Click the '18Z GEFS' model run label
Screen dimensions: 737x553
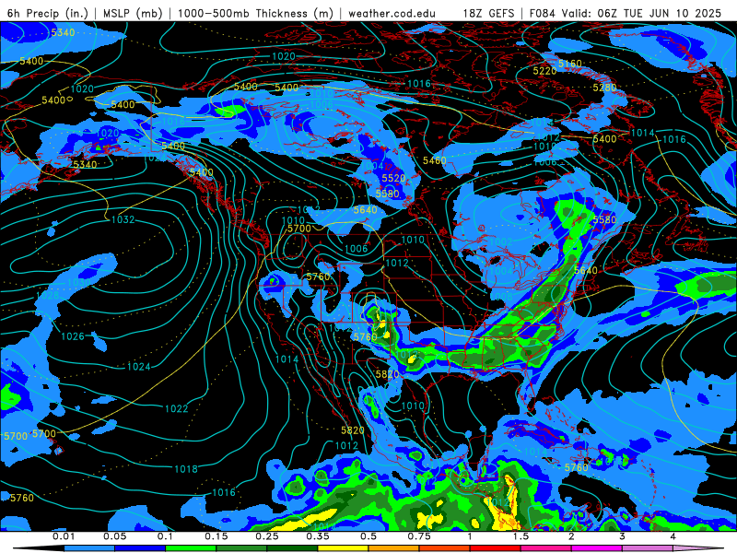pyautogui.click(x=489, y=13)
